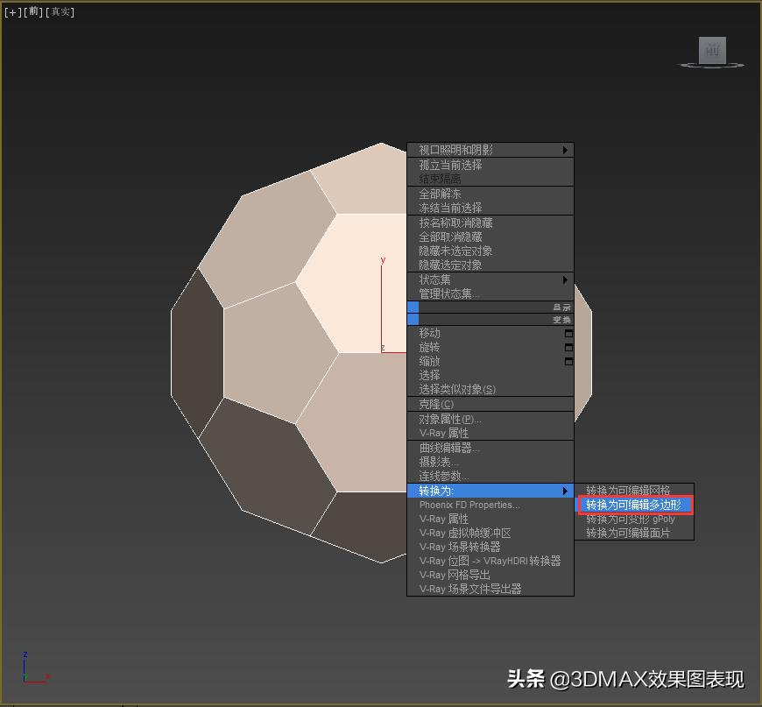Screen dimensions: 762x707
Task: Open the viewport [+] general menu
Action: (12, 12)
